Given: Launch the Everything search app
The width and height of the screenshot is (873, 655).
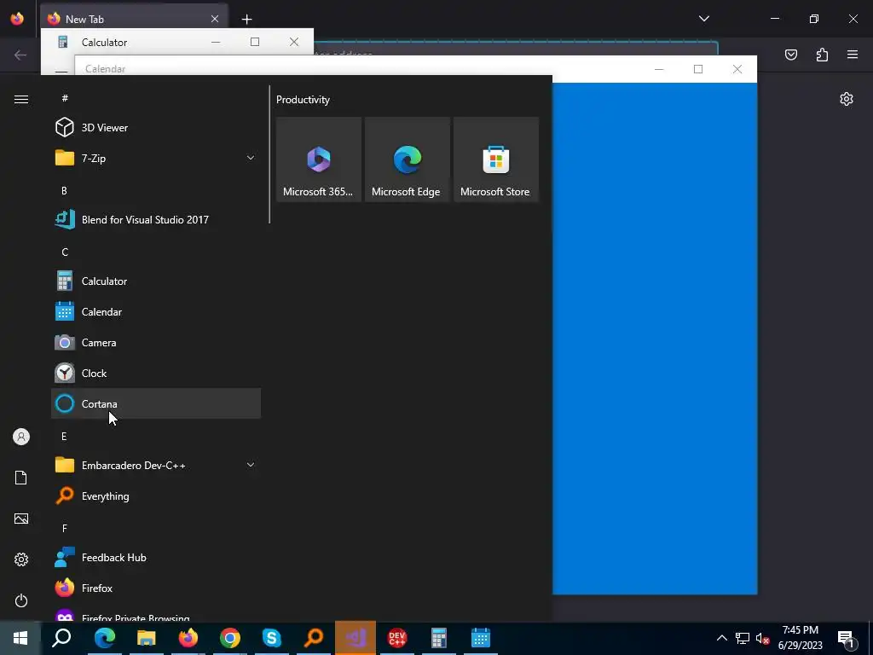Looking at the screenshot, I should click(x=156, y=496).
